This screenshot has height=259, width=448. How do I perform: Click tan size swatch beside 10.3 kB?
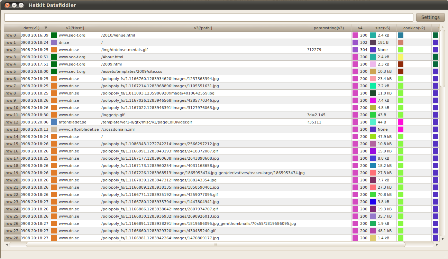373,71
